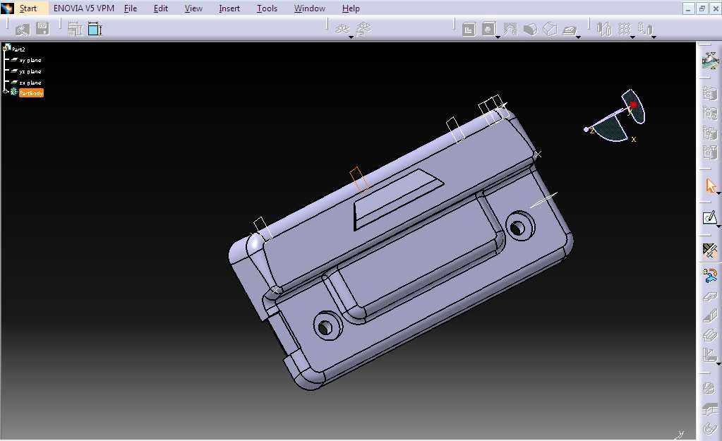722x441 pixels.
Task: Open dropdown beside the iron-shaped icon
Action: coord(579,37)
